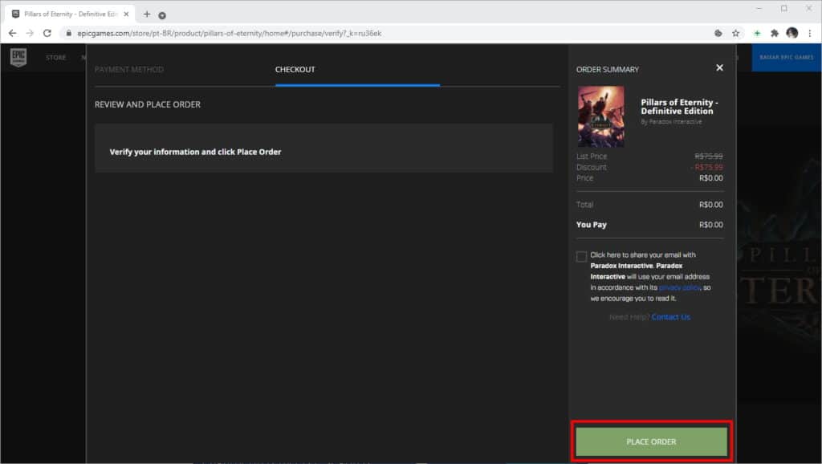
Task: Open the cookie blocked eye icon
Action: (x=718, y=33)
